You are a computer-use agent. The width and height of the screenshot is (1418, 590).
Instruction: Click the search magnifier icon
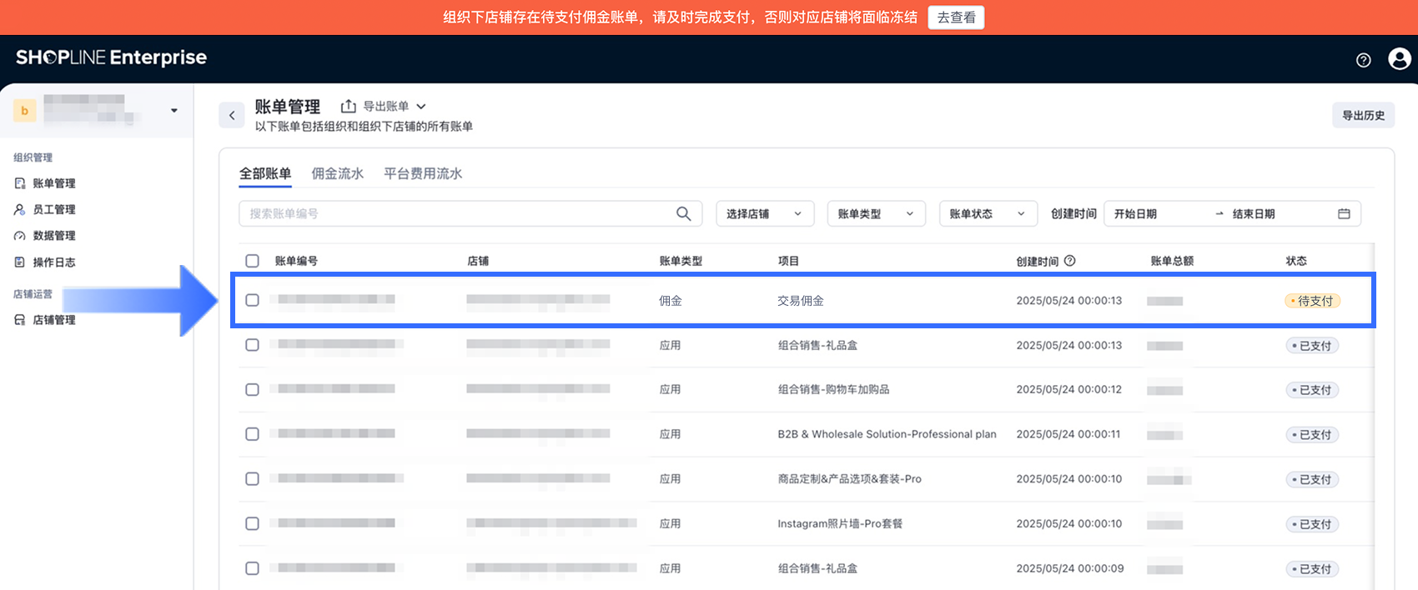683,213
